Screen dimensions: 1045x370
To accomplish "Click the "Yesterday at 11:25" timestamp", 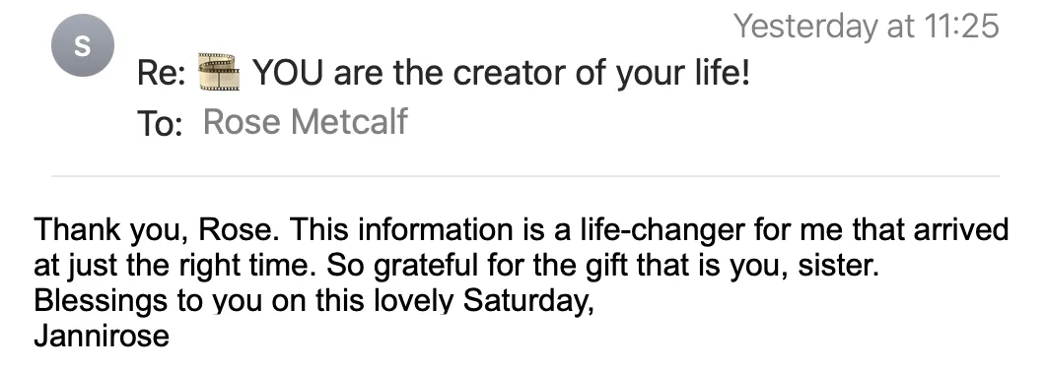I will tap(867, 26).
